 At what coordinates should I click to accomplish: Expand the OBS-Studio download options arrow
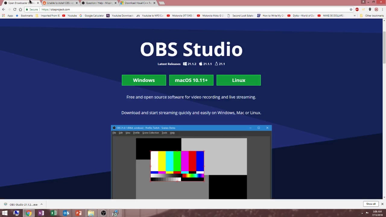tap(42, 204)
